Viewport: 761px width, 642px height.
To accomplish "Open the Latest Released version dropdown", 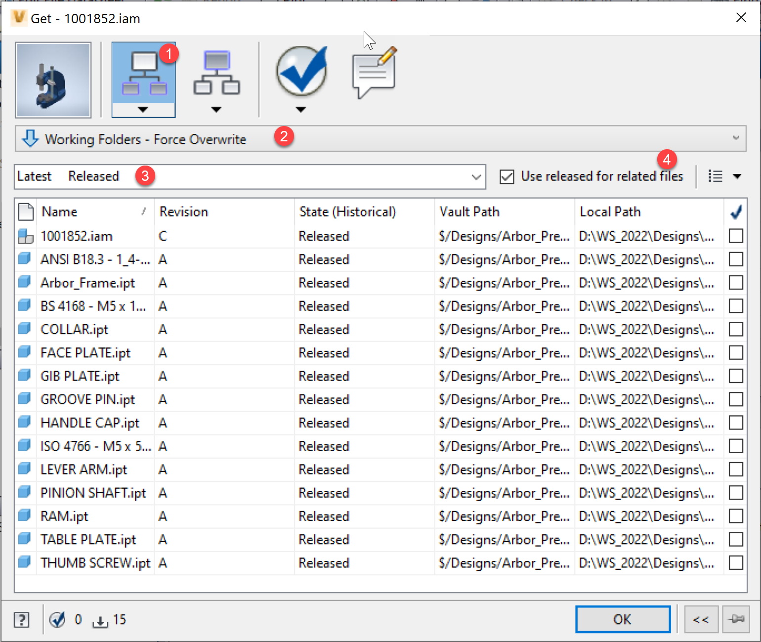I will 475,176.
